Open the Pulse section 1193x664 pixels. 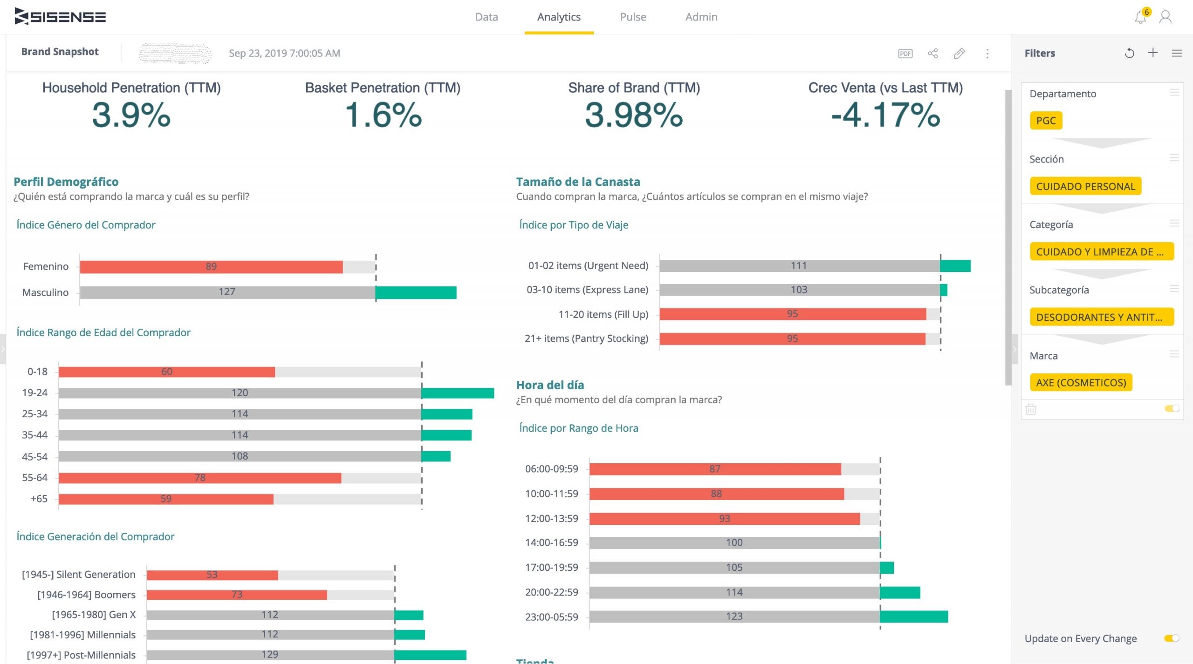pos(633,17)
